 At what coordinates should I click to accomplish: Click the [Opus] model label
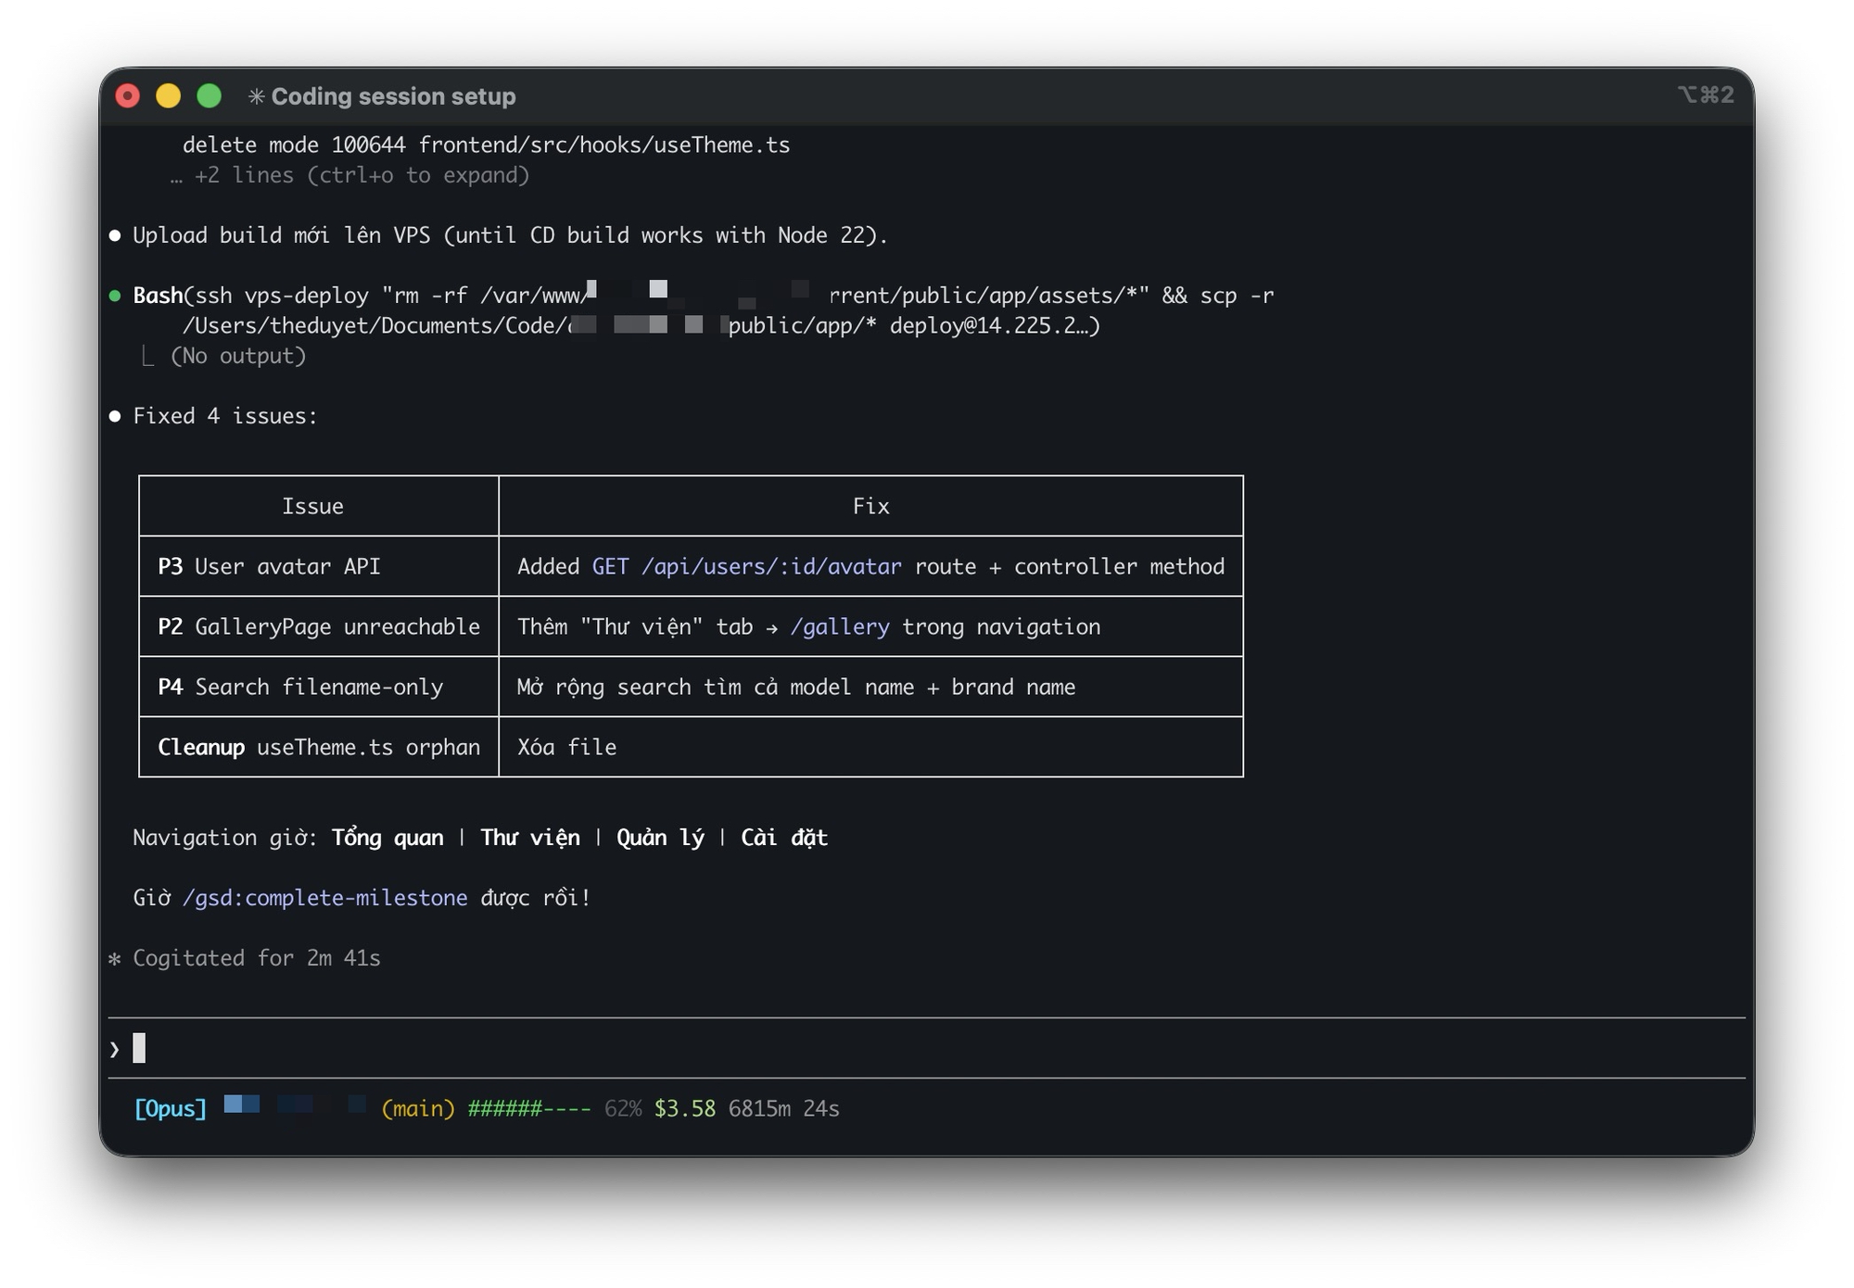tap(171, 1109)
